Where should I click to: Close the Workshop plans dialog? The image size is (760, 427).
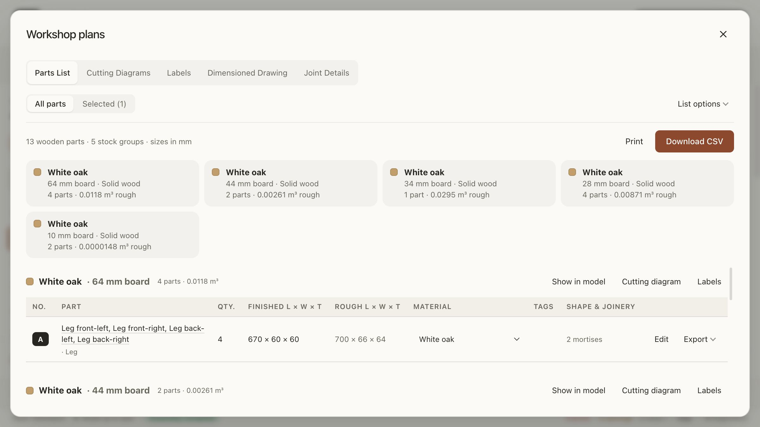click(723, 34)
